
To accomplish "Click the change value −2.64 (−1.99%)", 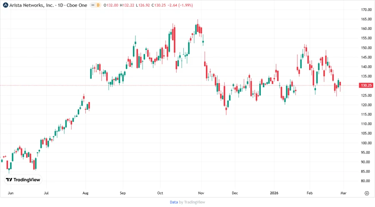I will pos(180,5).
